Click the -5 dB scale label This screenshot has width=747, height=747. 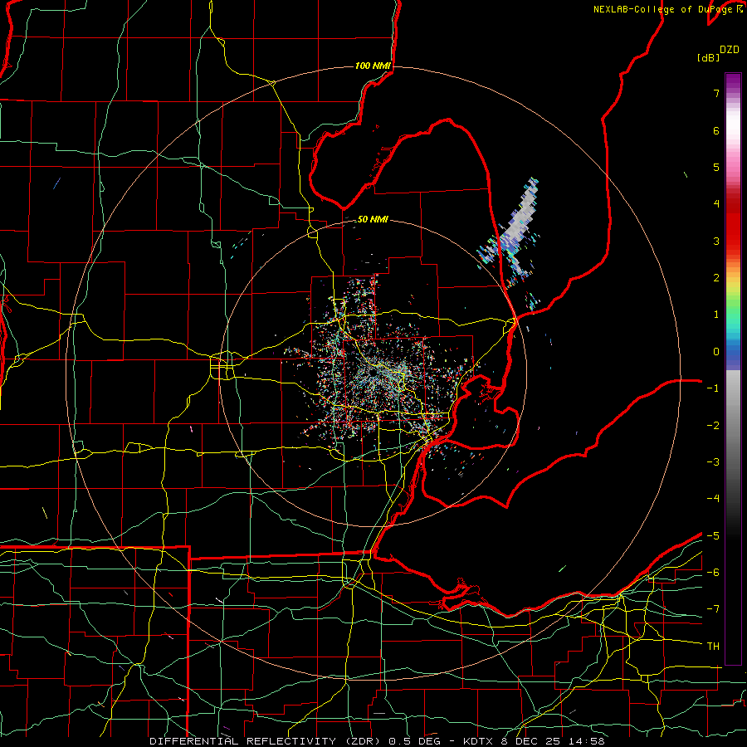(713, 536)
